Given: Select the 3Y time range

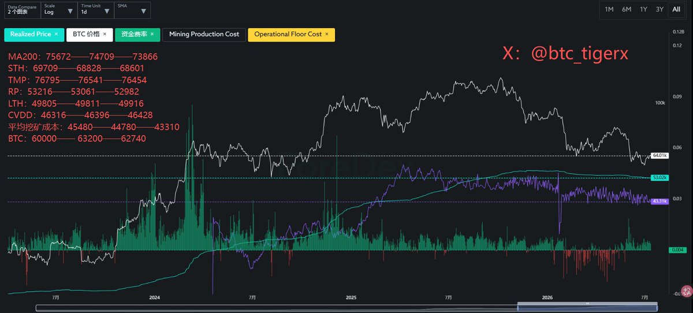Looking at the screenshot, I should pyautogui.click(x=660, y=9).
